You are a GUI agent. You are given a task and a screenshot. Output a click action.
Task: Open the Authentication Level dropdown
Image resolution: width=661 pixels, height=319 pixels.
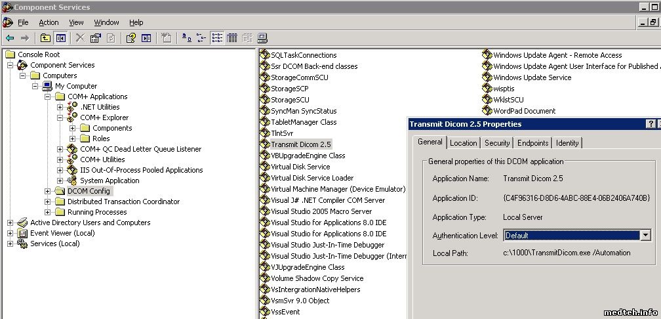tap(645, 235)
